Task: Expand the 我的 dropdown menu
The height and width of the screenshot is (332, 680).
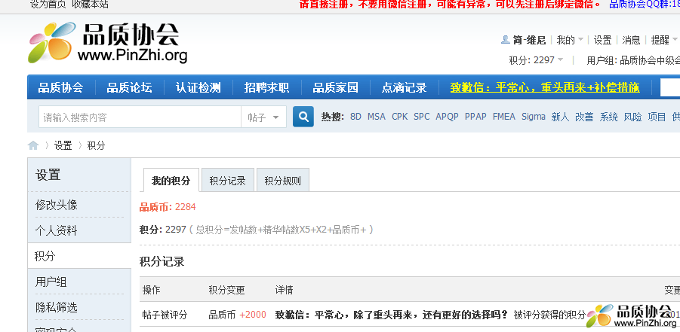Action: click(x=569, y=40)
